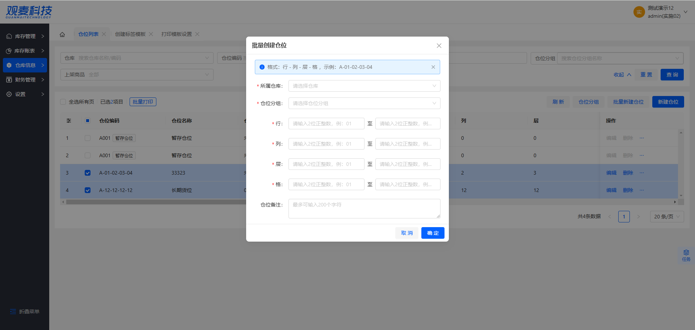The width and height of the screenshot is (695, 330).
Task: Click the 批量新建仓位 button
Action: click(x=628, y=102)
